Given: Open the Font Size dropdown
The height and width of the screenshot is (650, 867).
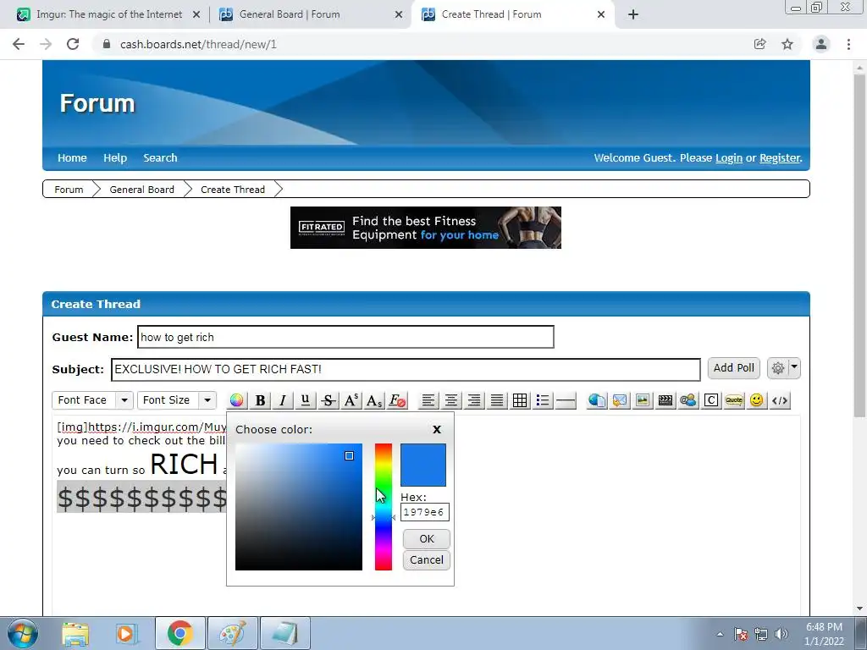Looking at the screenshot, I should point(176,399).
